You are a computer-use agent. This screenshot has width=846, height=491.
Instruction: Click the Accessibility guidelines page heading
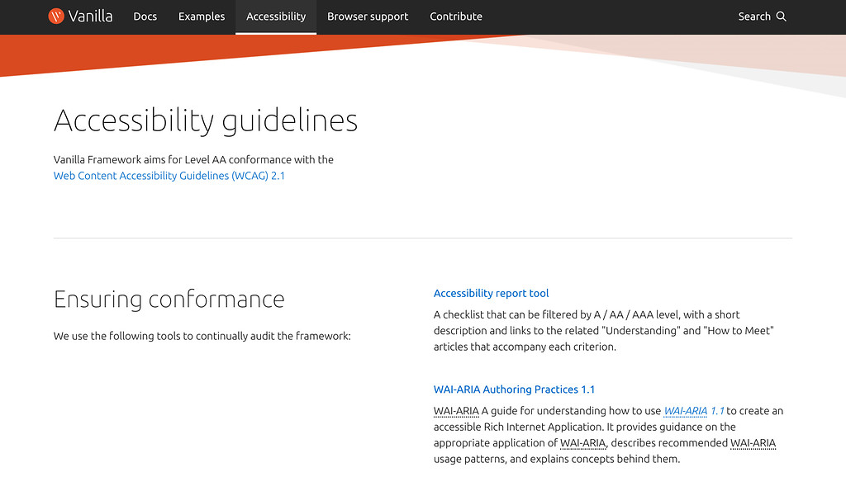[x=205, y=120]
